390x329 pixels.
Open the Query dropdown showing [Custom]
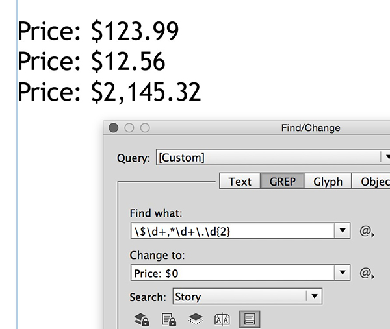click(x=273, y=157)
